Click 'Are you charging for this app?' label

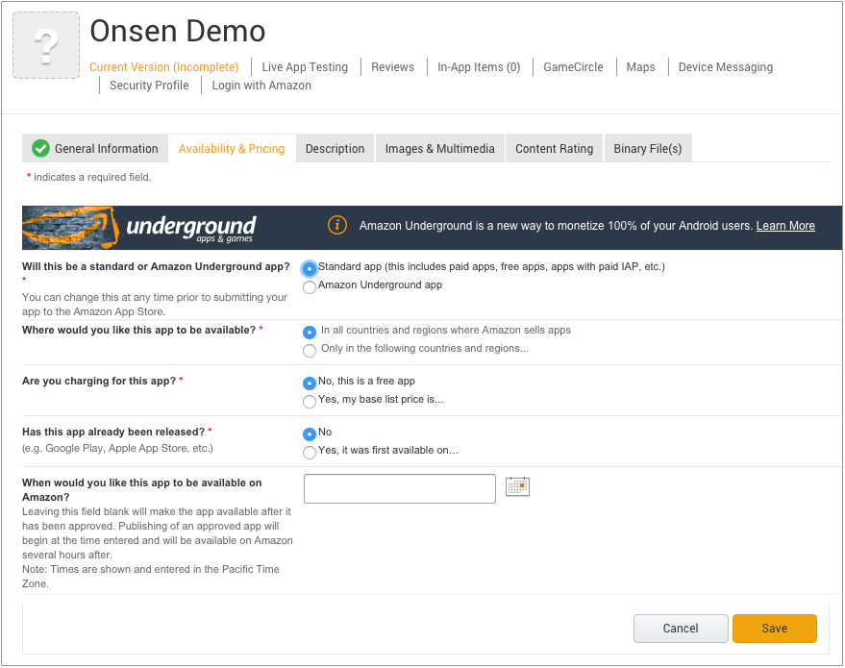[99, 381]
